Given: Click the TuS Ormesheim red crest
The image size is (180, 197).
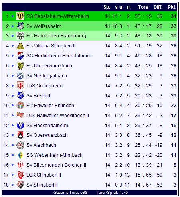Looking at the screenshot, I should [20, 85].
